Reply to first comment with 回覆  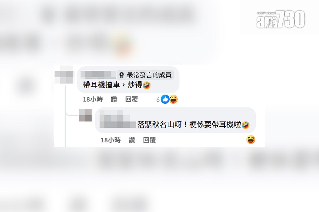tap(132, 99)
